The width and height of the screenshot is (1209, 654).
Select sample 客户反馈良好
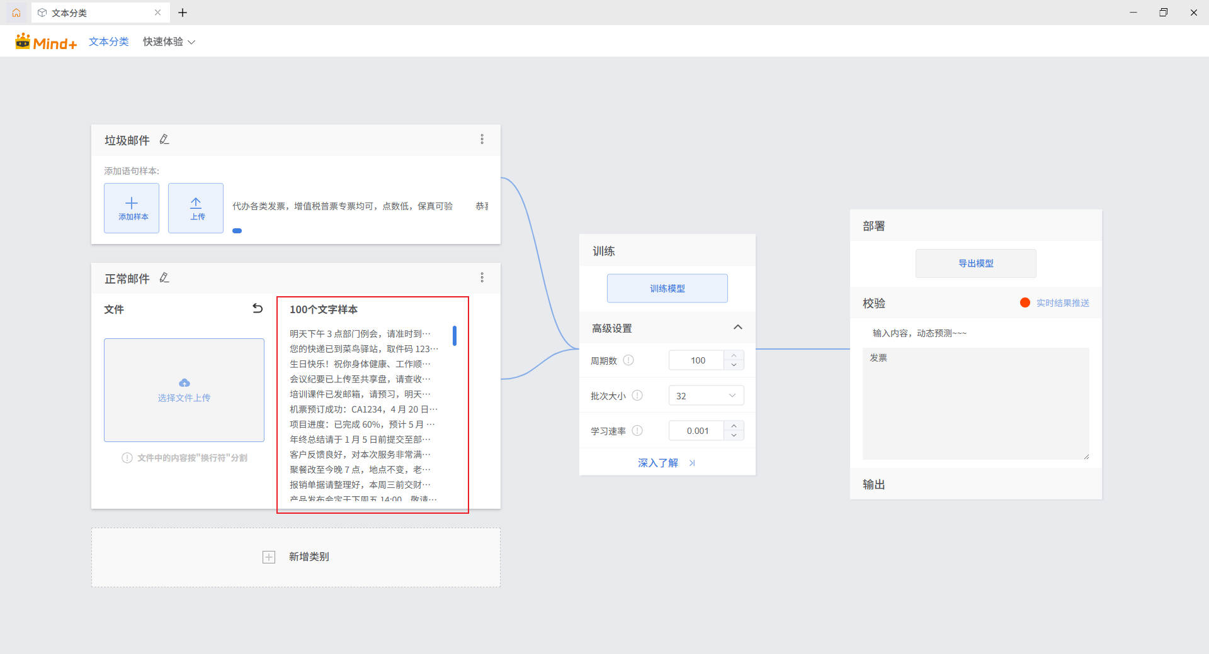(360, 455)
